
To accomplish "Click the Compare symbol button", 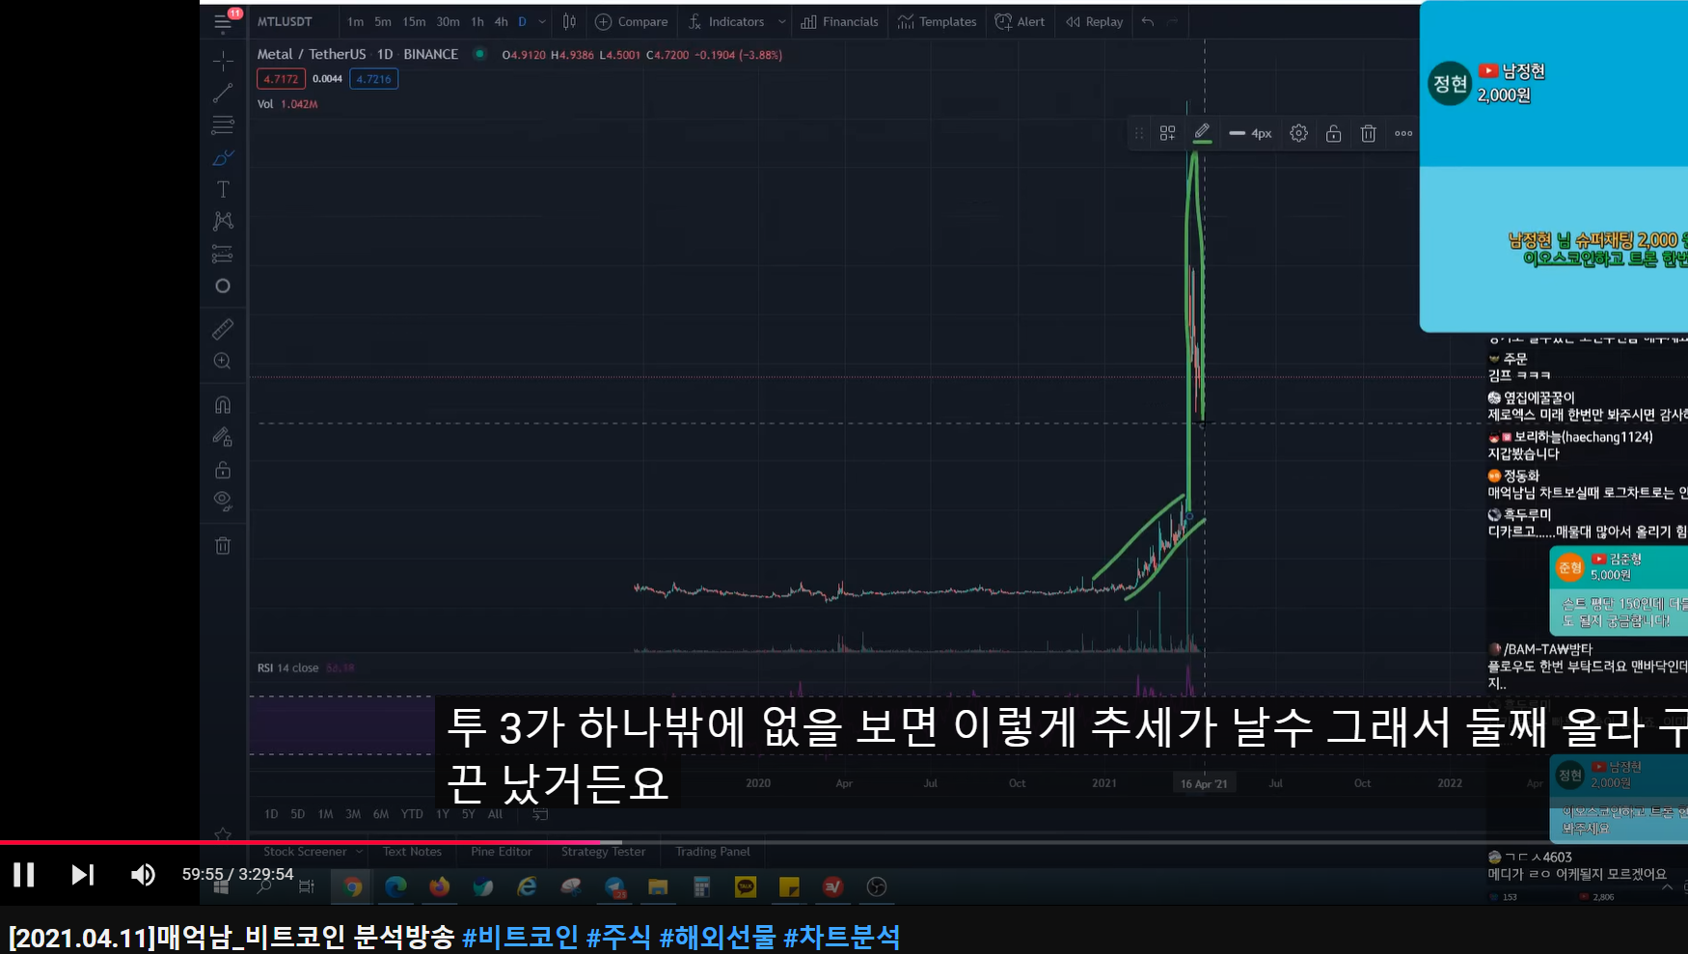I will pyautogui.click(x=632, y=21).
